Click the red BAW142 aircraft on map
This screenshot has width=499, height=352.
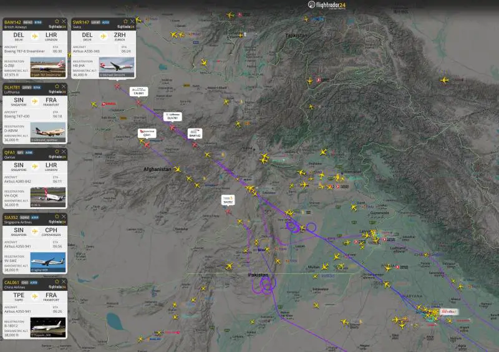pyautogui.click(x=193, y=145)
